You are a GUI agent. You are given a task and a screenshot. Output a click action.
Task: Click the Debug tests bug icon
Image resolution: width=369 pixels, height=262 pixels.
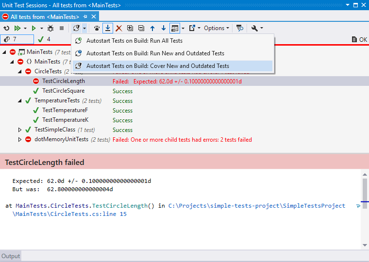click(50, 28)
